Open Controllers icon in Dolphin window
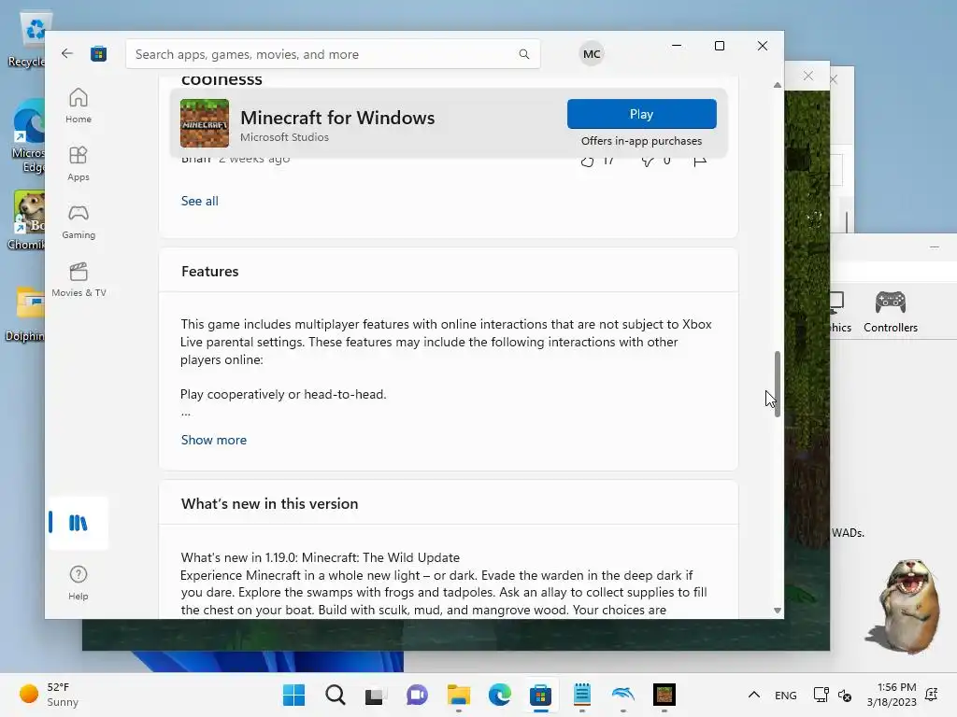 click(891, 312)
